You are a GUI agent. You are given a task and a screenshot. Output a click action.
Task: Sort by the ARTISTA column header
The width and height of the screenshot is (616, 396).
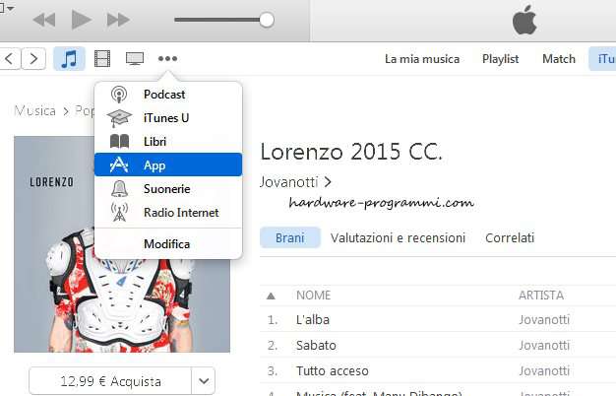click(x=541, y=296)
